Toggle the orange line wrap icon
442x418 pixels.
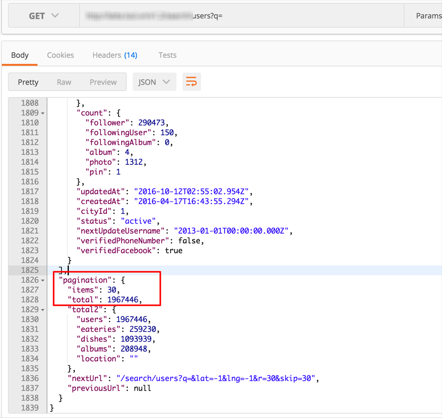pyautogui.click(x=191, y=82)
